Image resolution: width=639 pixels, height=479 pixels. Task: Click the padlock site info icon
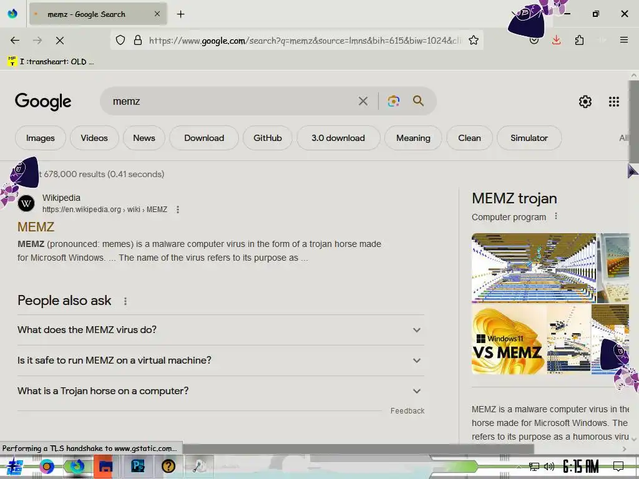[x=138, y=40]
